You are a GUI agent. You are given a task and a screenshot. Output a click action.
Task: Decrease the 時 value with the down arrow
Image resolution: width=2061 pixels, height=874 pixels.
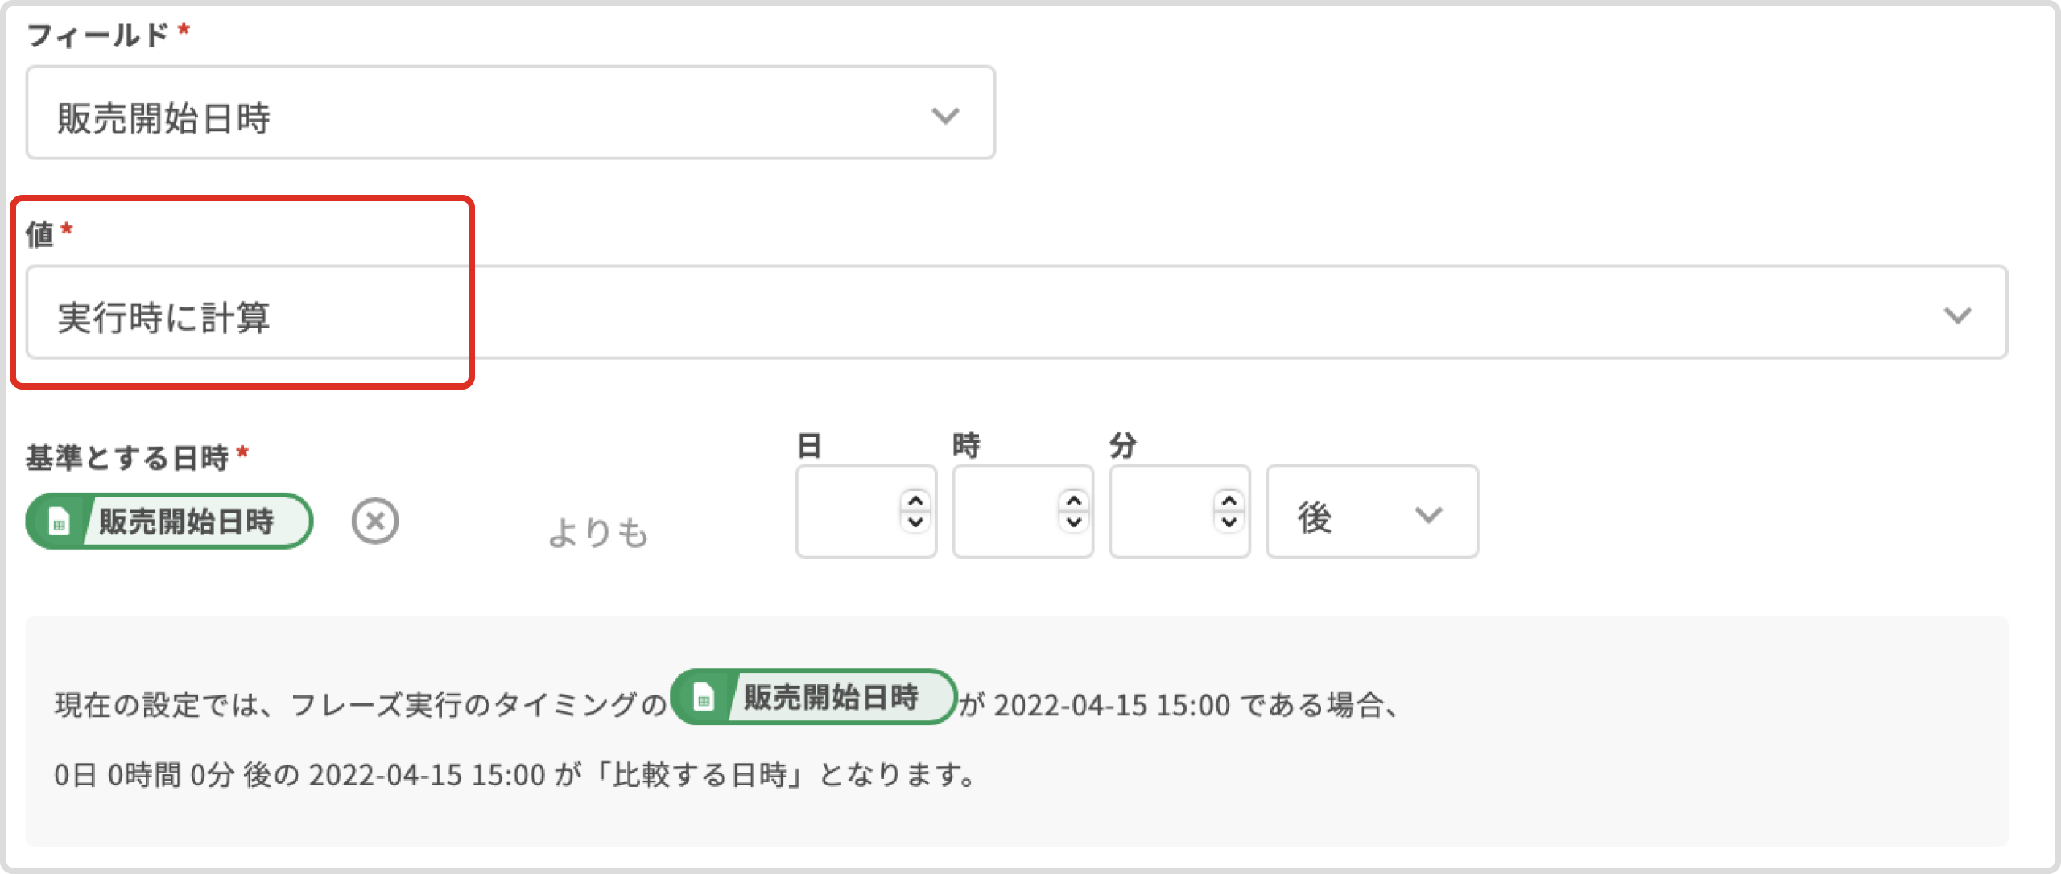pyautogui.click(x=1073, y=522)
